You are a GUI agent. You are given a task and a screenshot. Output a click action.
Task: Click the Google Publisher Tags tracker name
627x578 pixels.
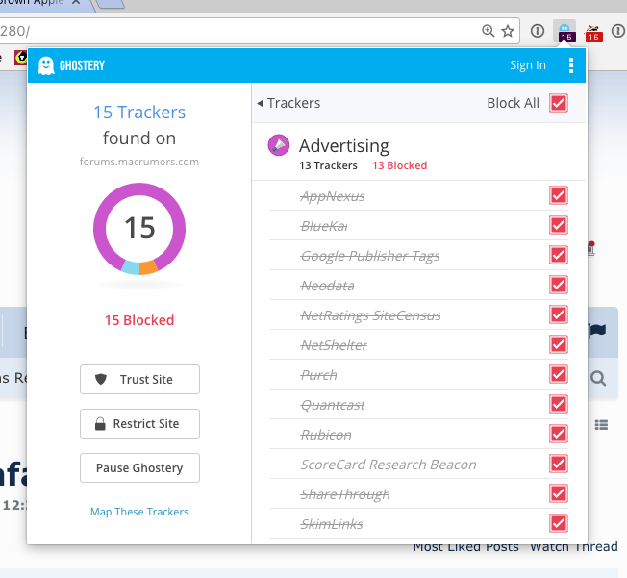point(370,256)
